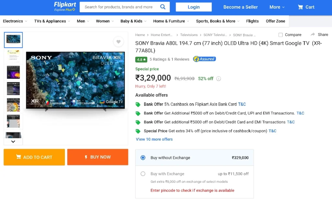Open View 10 more offers link
This screenshot has height=212, width=332.
[x=154, y=139]
